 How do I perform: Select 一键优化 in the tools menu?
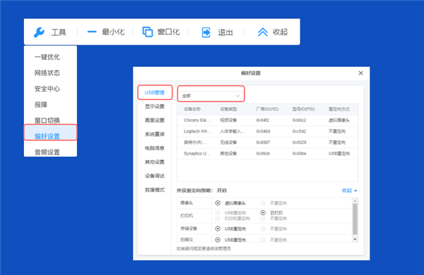47,57
